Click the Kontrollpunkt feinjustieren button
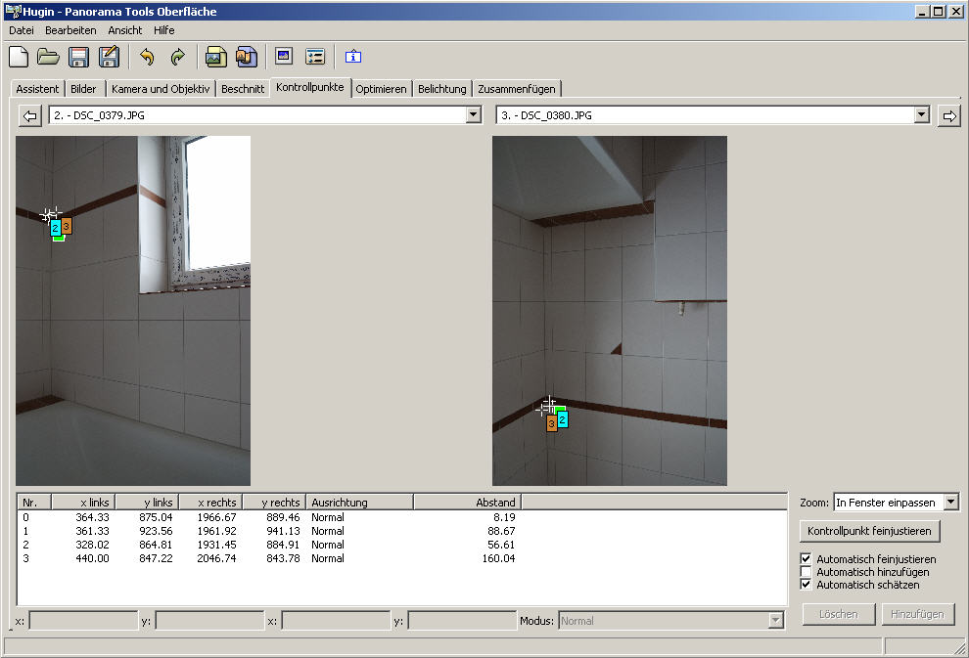969x658 pixels. pyautogui.click(x=870, y=531)
